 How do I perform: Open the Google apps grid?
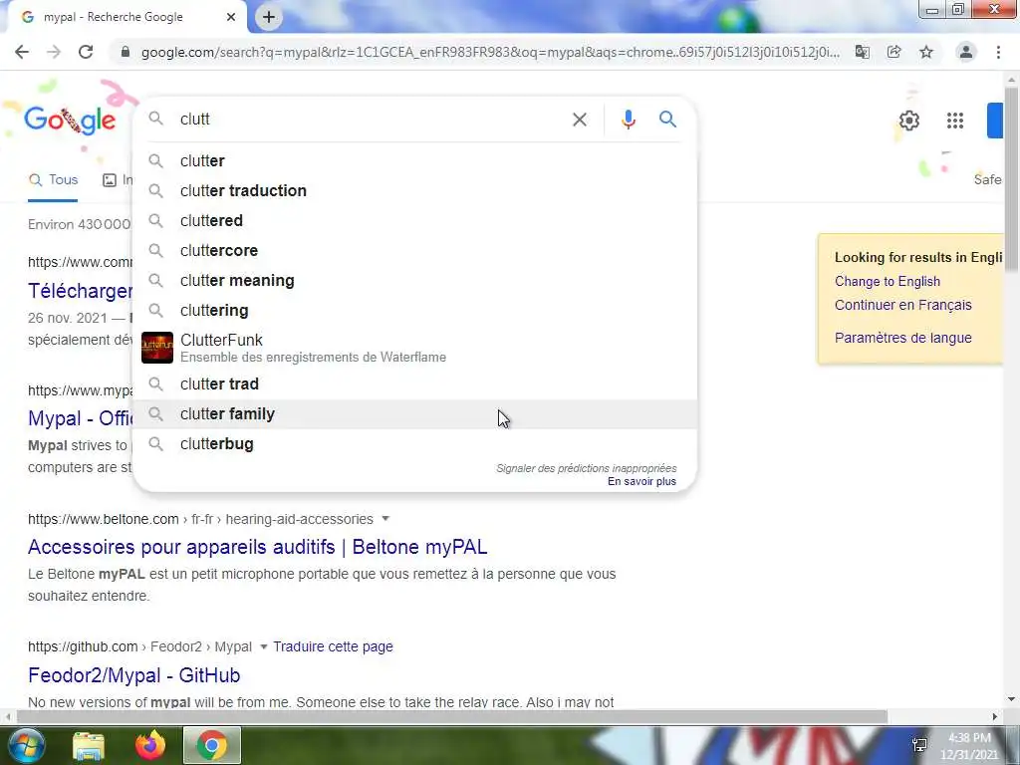coord(955,121)
